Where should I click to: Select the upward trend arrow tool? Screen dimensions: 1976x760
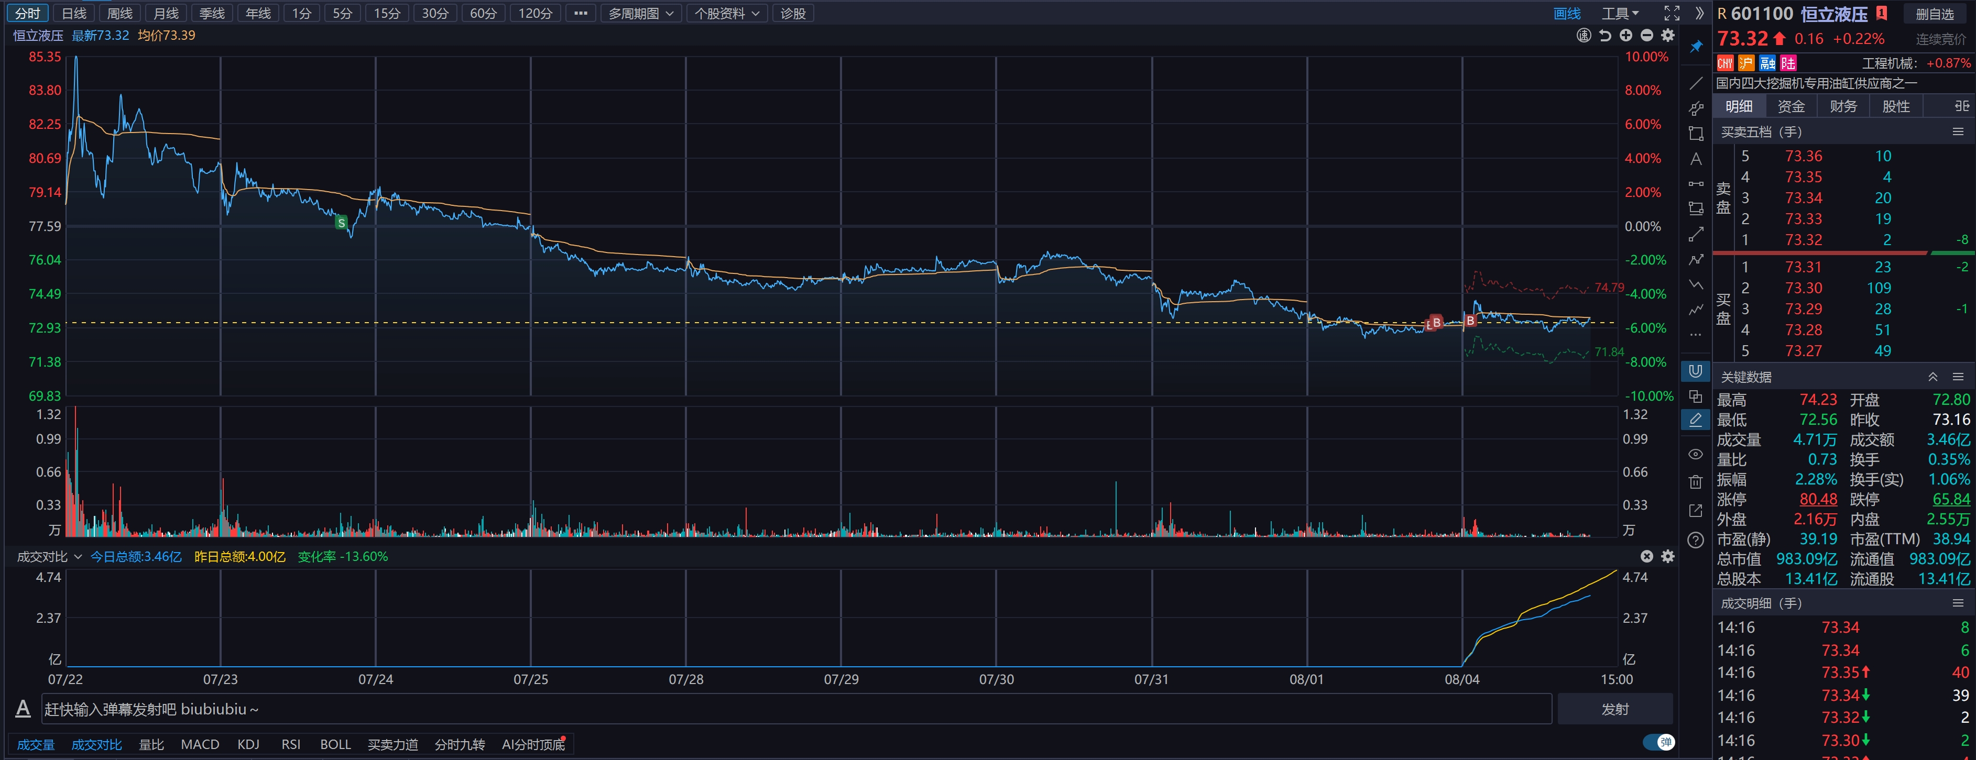pos(1696,259)
